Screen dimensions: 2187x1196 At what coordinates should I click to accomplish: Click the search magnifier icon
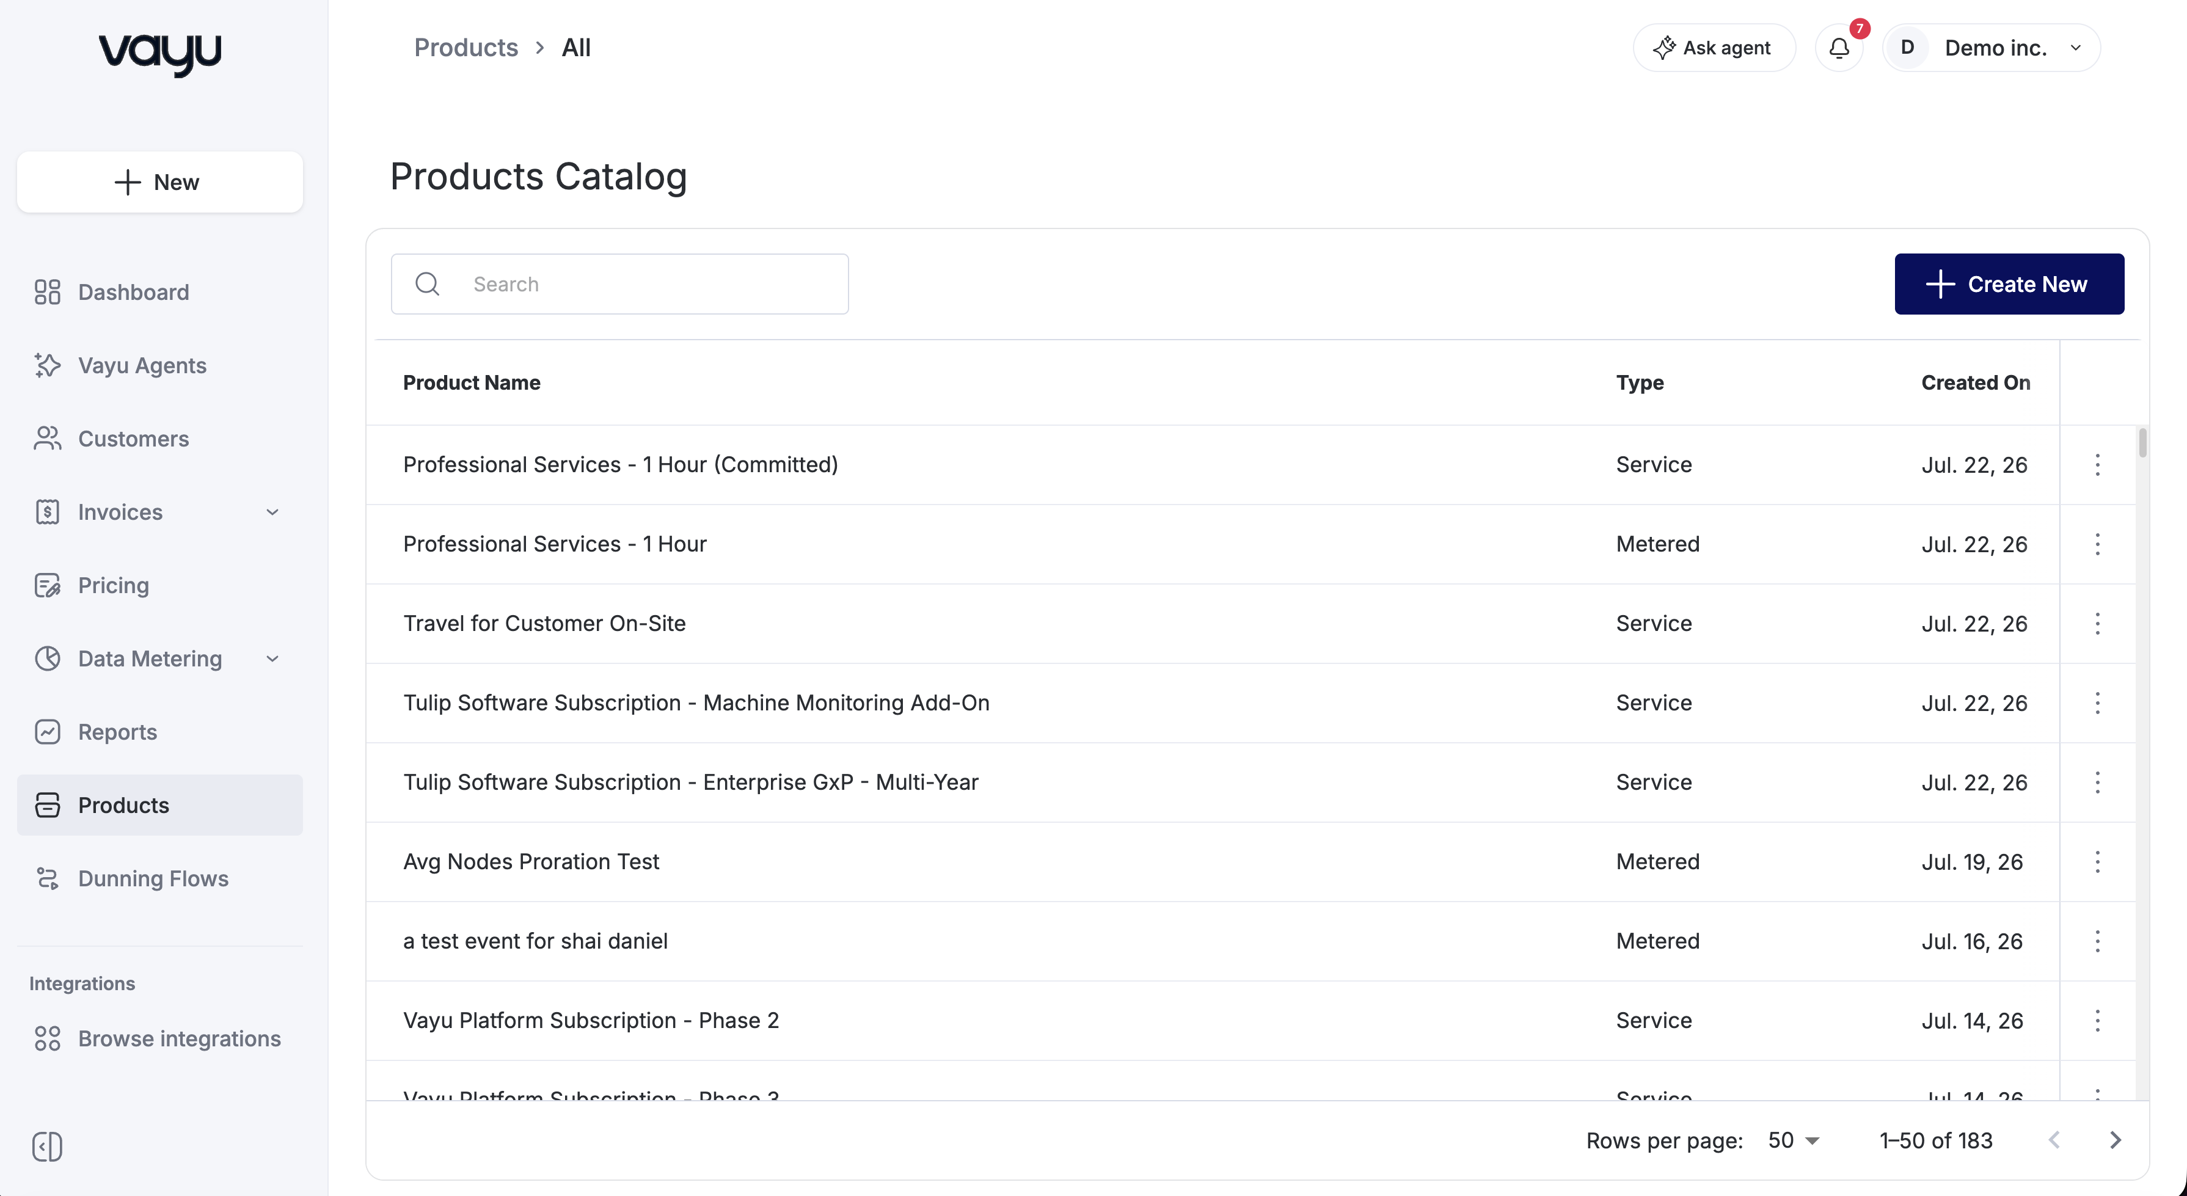point(427,283)
